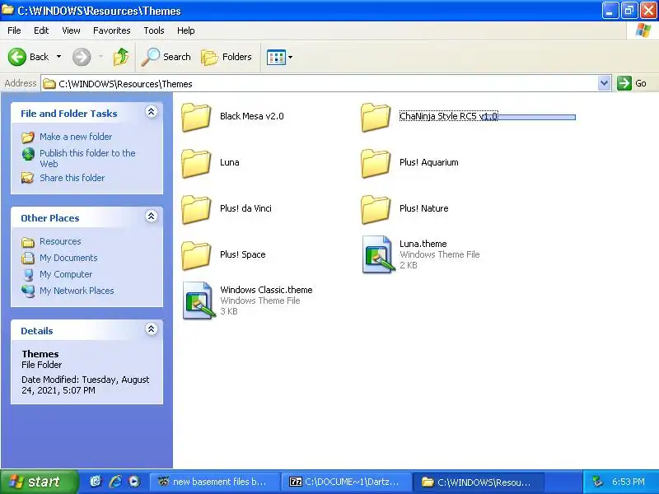Screen dimensions: 659x494
Task: Open the Forward history dropdown arrow
Action: (100, 57)
